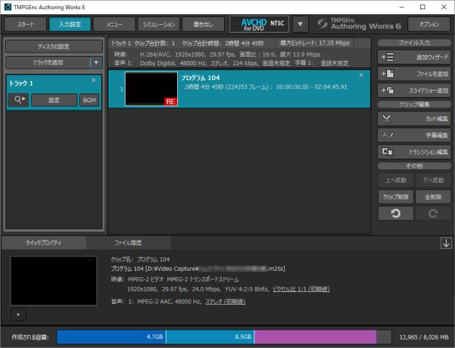The width and height of the screenshot is (455, 348).
Task: Open the シミュレーション tab
Action: [159, 24]
